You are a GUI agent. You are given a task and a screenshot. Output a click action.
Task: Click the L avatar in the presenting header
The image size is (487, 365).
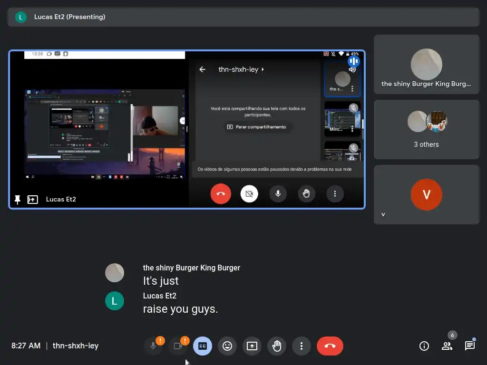click(21, 17)
